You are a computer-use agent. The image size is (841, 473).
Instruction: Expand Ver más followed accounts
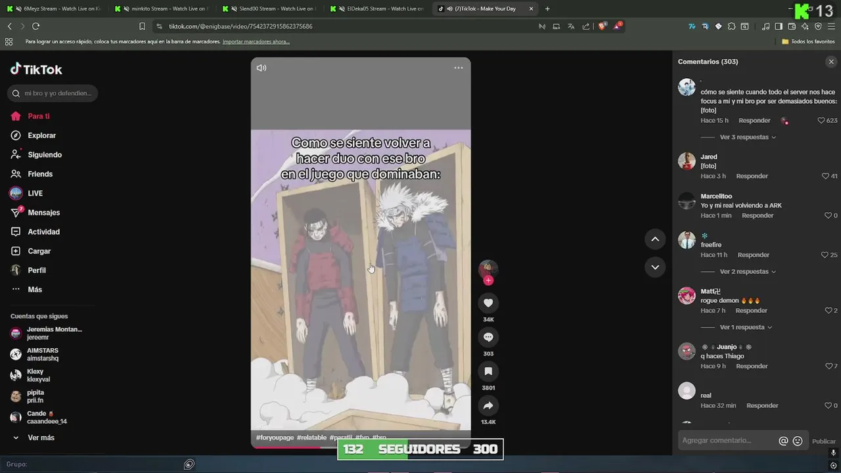pyautogui.click(x=41, y=438)
